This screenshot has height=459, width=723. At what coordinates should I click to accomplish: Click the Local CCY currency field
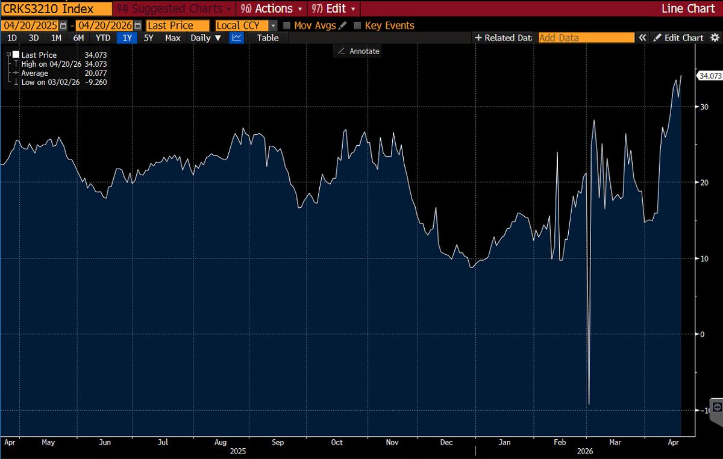click(242, 26)
